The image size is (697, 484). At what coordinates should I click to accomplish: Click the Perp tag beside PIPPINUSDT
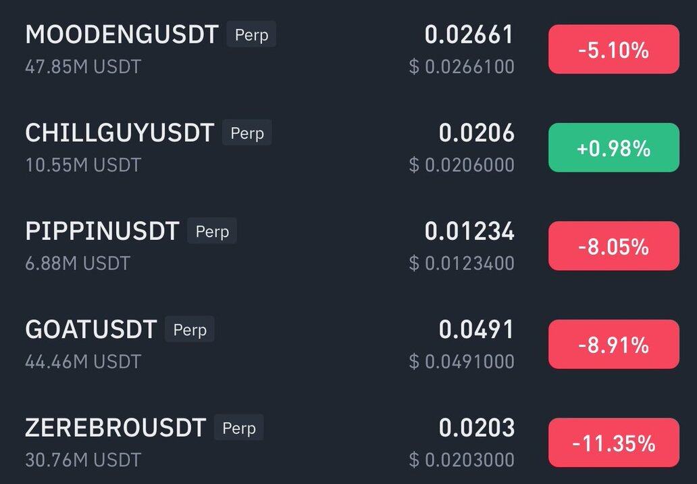(212, 231)
